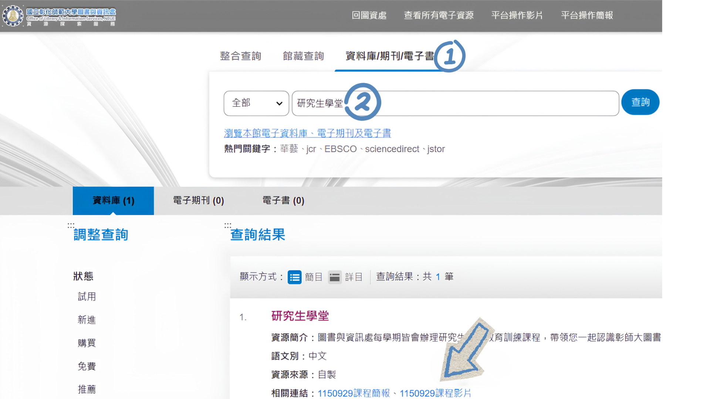Click the blue 查詢 search button
Viewport: 710px width, 399px height.
[x=640, y=102]
